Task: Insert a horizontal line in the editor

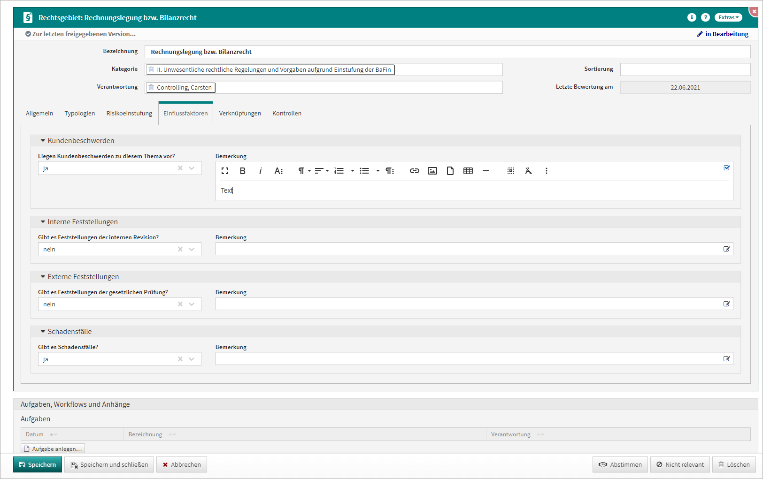Action: point(486,171)
